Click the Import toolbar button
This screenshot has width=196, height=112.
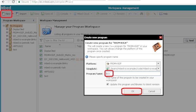pyautogui.click(x=21, y=14)
